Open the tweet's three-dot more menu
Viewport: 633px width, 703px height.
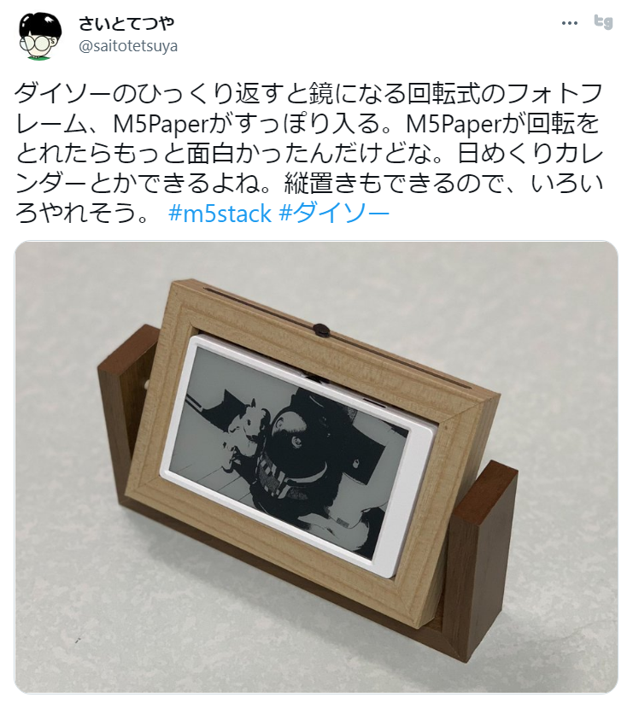coord(569,23)
